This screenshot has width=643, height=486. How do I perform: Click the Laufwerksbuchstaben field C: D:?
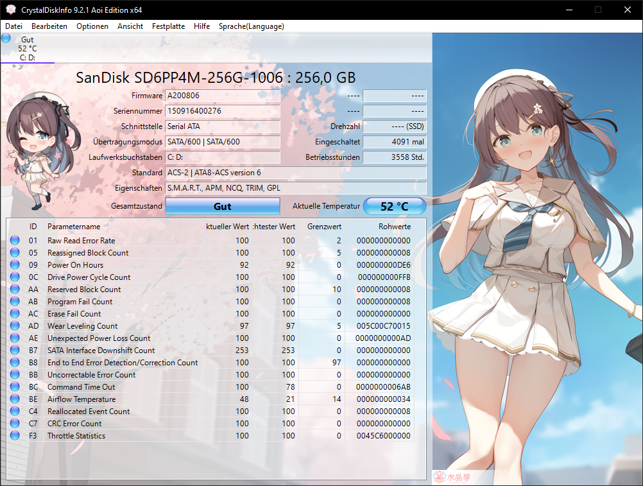coord(223,157)
